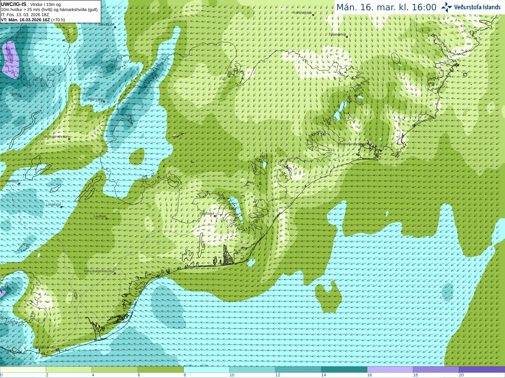Click the 18–20 m/s purple legend swatch

pos(436,370)
